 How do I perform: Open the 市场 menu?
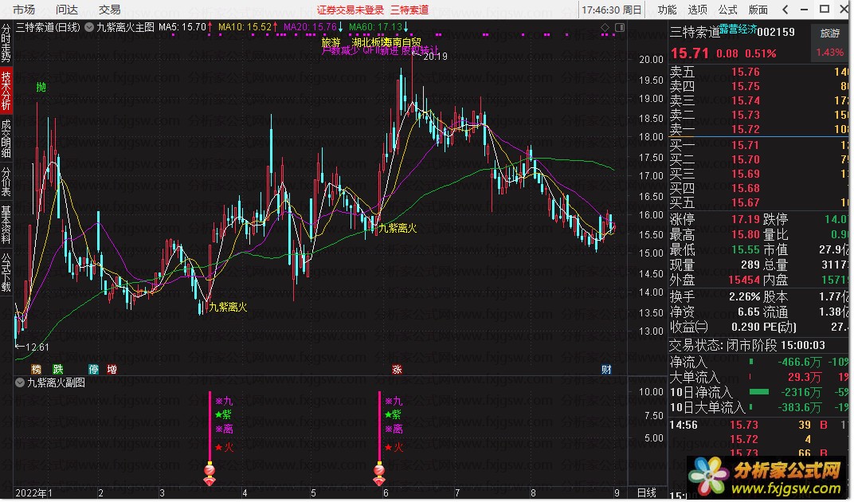point(24,10)
